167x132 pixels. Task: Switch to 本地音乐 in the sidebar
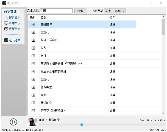click(x=12, y=23)
